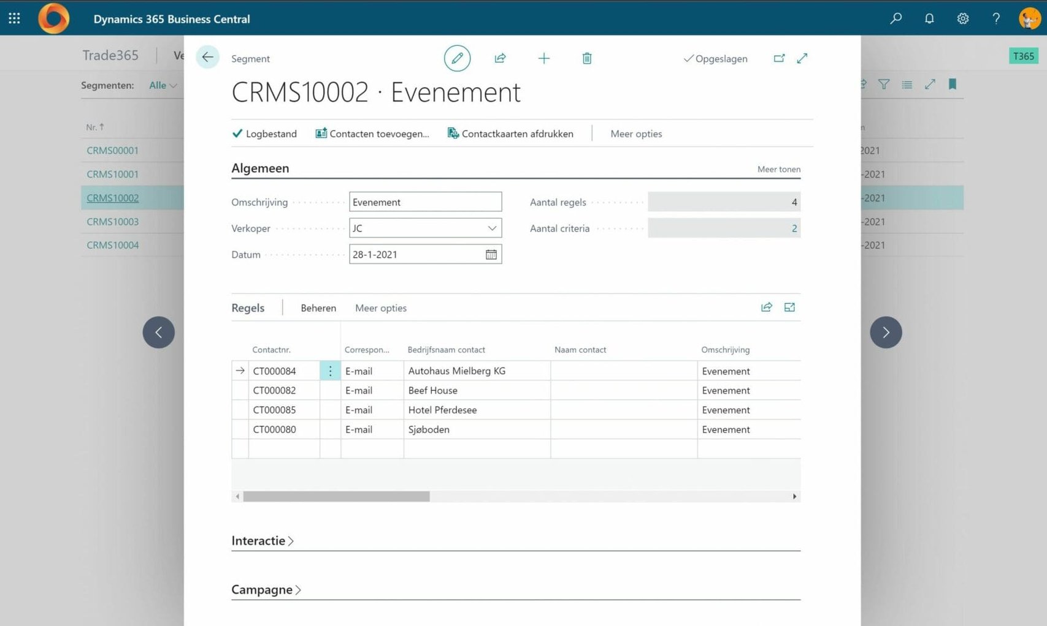Open segment CRMS10001 in list

(x=113, y=175)
